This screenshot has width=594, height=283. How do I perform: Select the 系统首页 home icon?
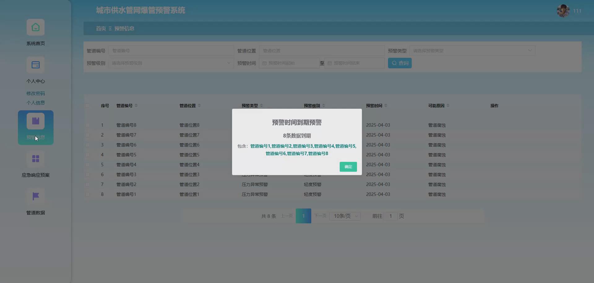click(x=35, y=27)
